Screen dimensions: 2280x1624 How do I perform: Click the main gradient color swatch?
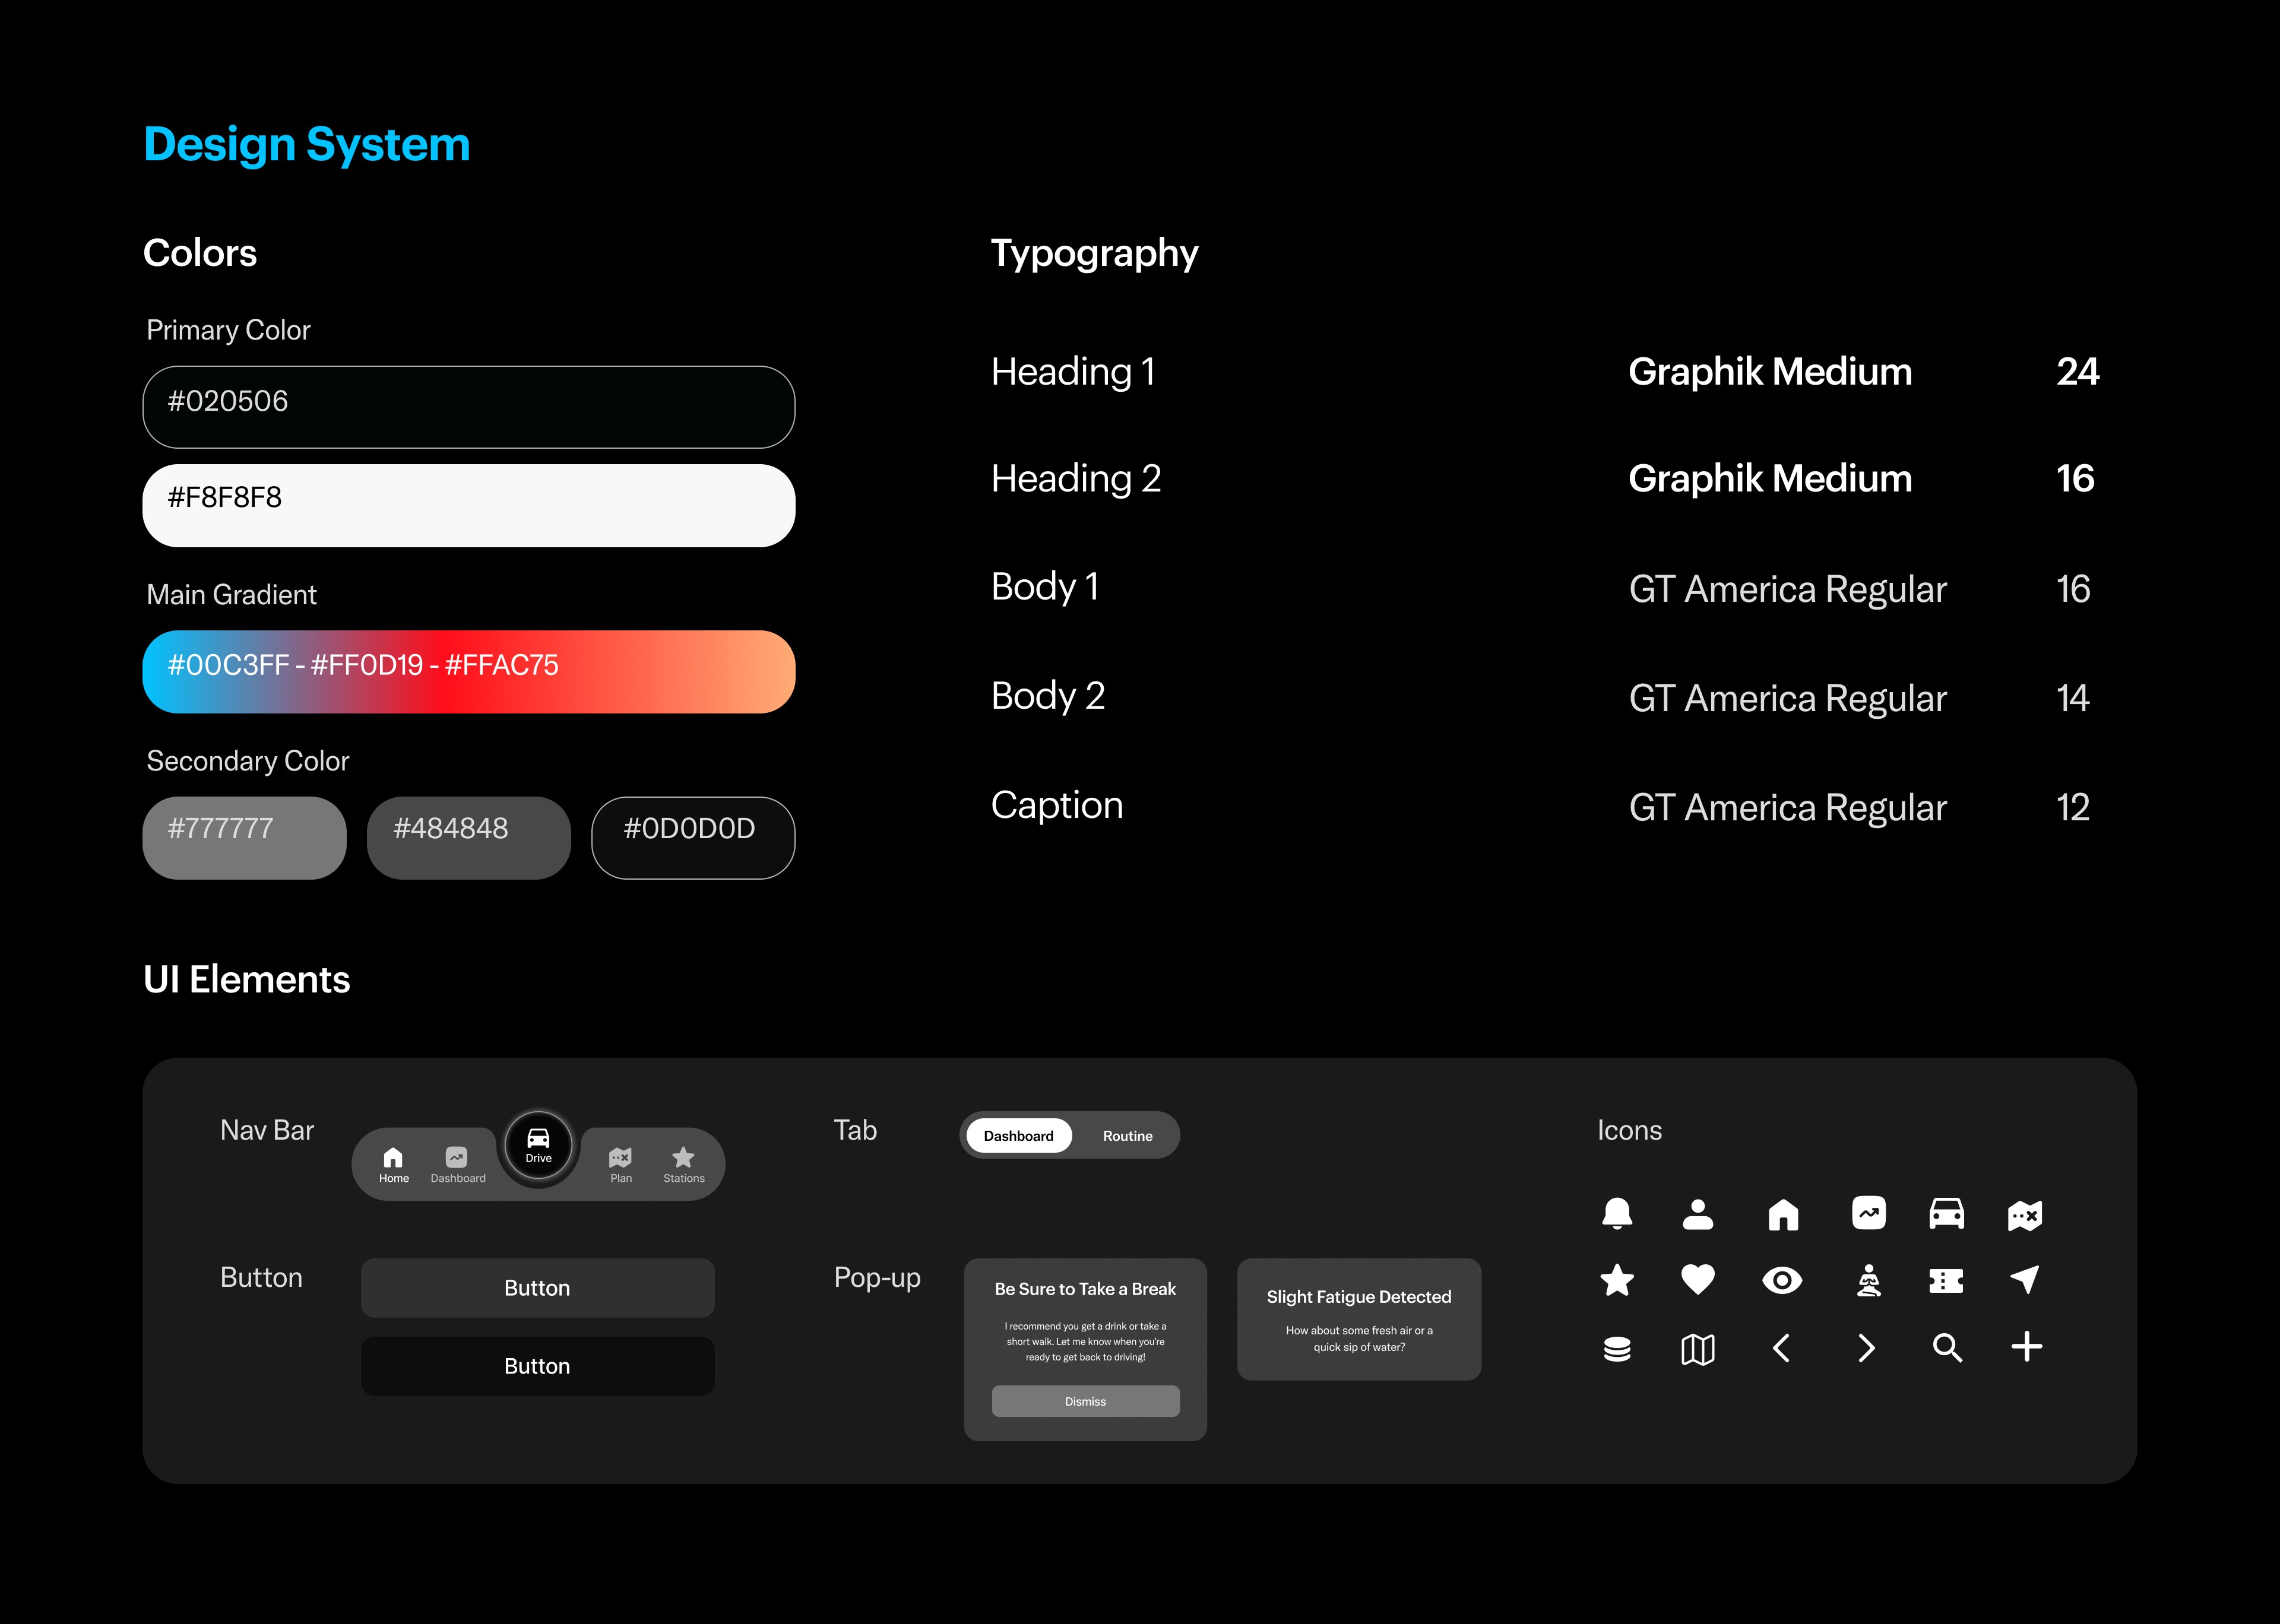point(468,671)
